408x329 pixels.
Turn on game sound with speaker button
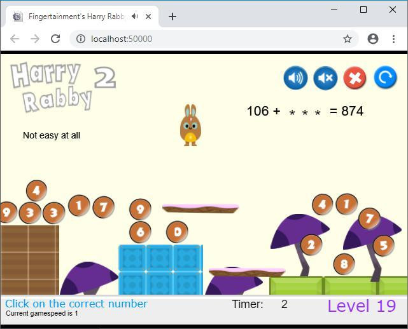click(295, 77)
